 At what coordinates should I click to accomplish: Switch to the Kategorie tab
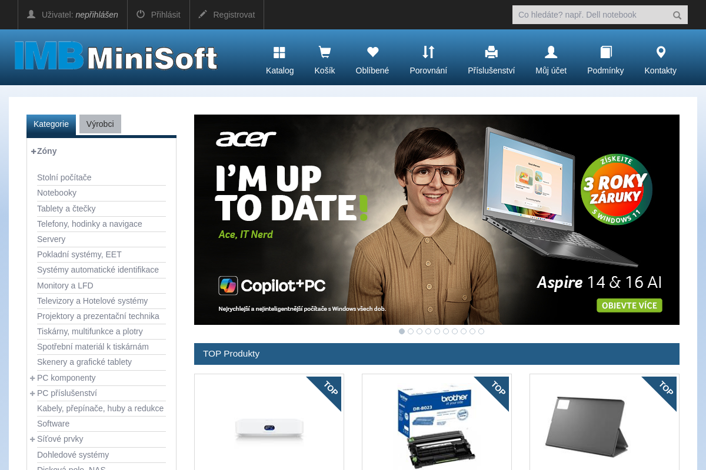coord(51,125)
